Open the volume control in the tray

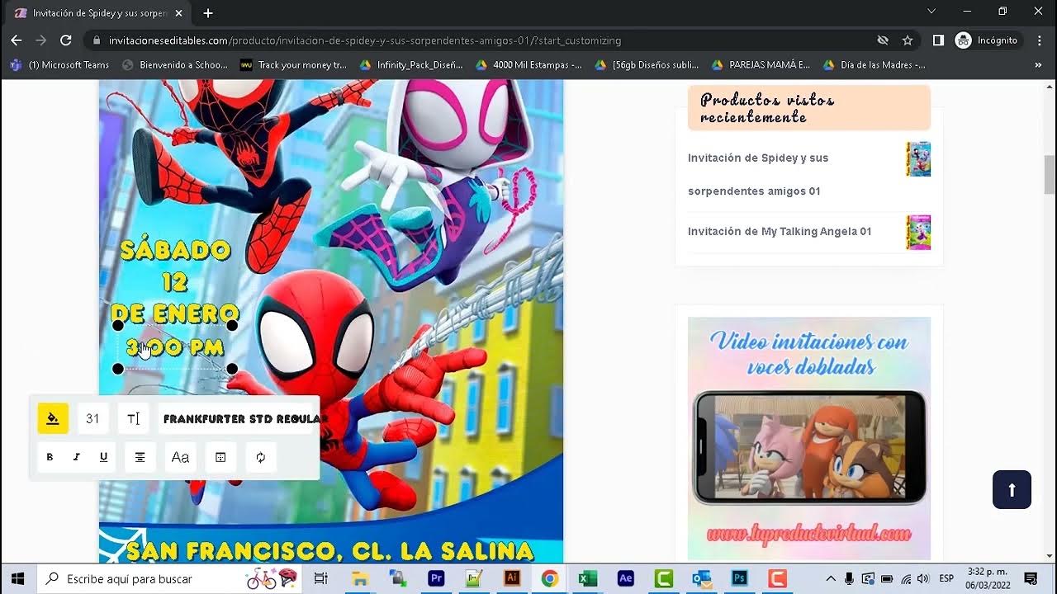pos(923,578)
